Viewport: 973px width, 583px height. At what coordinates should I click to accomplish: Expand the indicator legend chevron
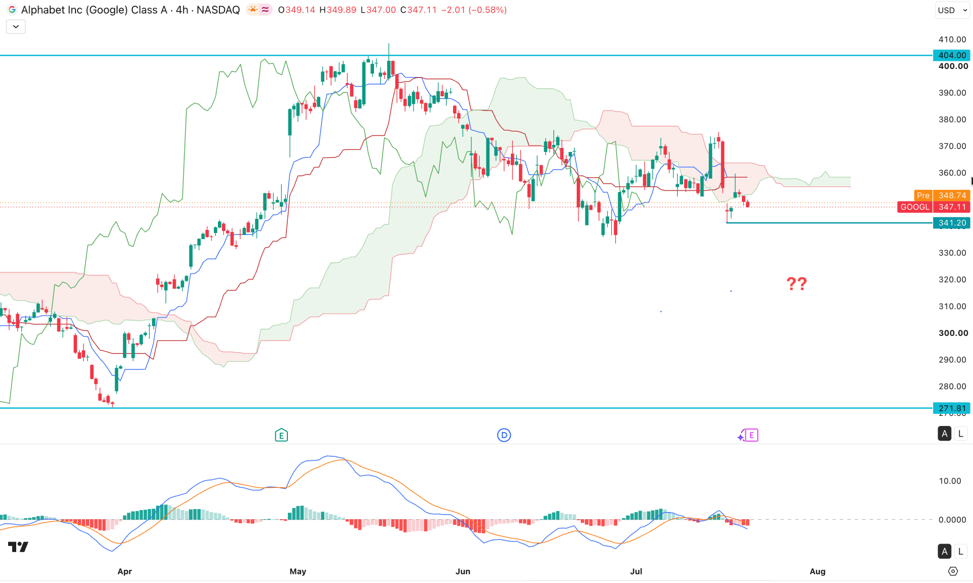click(16, 26)
